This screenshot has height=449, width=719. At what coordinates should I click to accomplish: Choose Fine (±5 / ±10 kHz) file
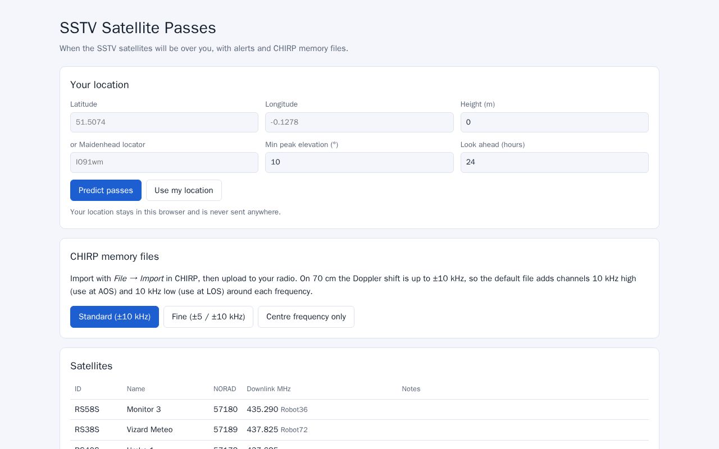208,317
